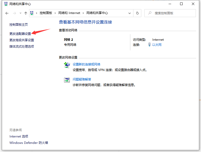This screenshot has width=201, height=152.
Task: Click the troubleshoot problems icon
Action: 67,80
